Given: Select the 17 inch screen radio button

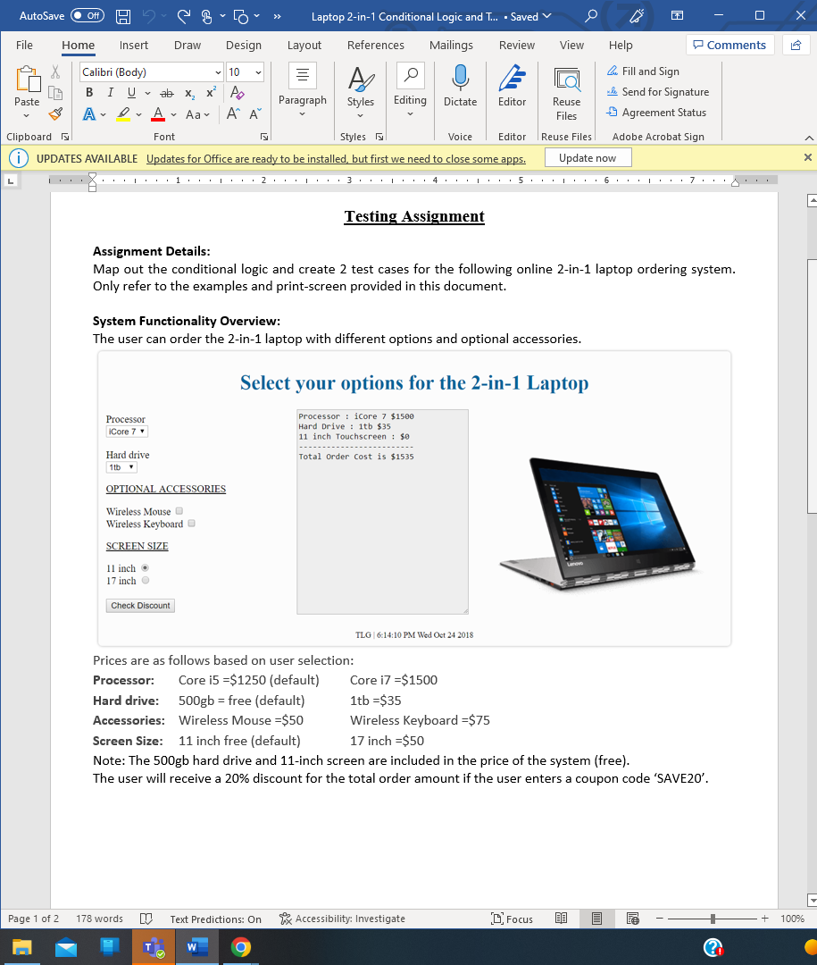Looking at the screenshot, I should (145, 580).
